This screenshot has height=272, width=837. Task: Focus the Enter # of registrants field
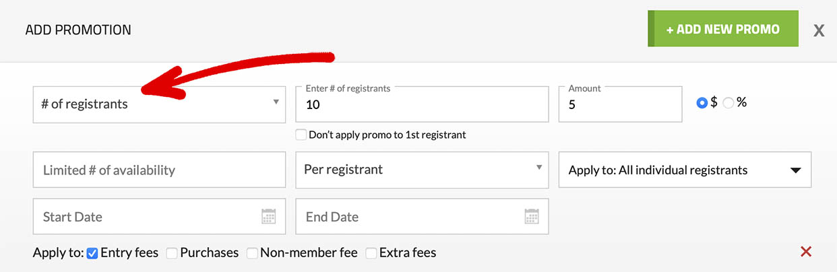tap(422, 105)
